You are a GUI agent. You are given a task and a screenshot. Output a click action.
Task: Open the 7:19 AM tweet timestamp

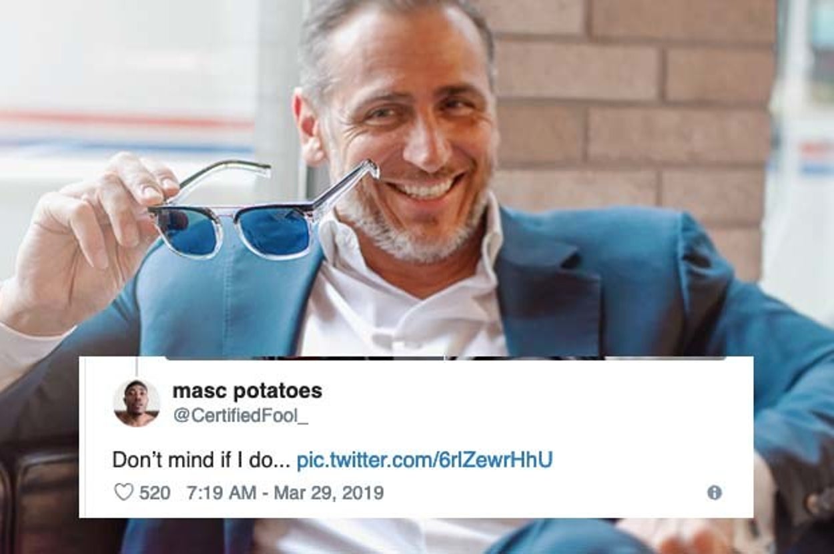point(222,493)
